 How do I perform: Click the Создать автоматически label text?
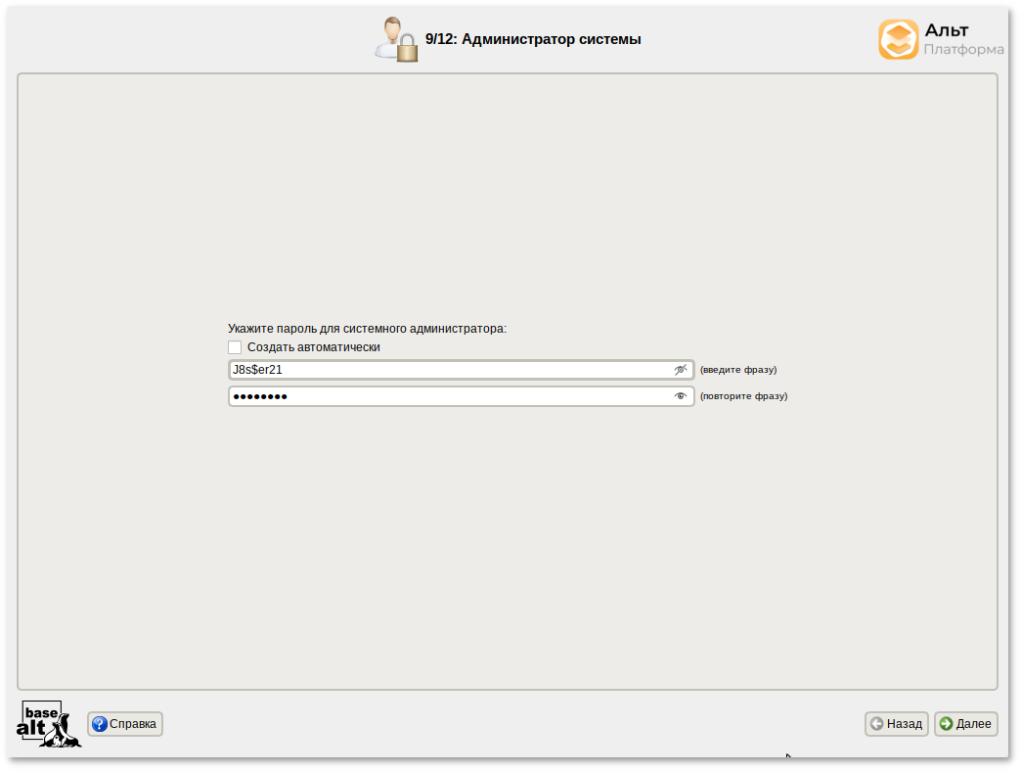pos(313,347)
